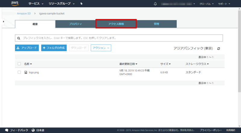Open the アクション dropdown button
Image resolution: width=241 pixels, height=133 pixels.
pos(101,48)
